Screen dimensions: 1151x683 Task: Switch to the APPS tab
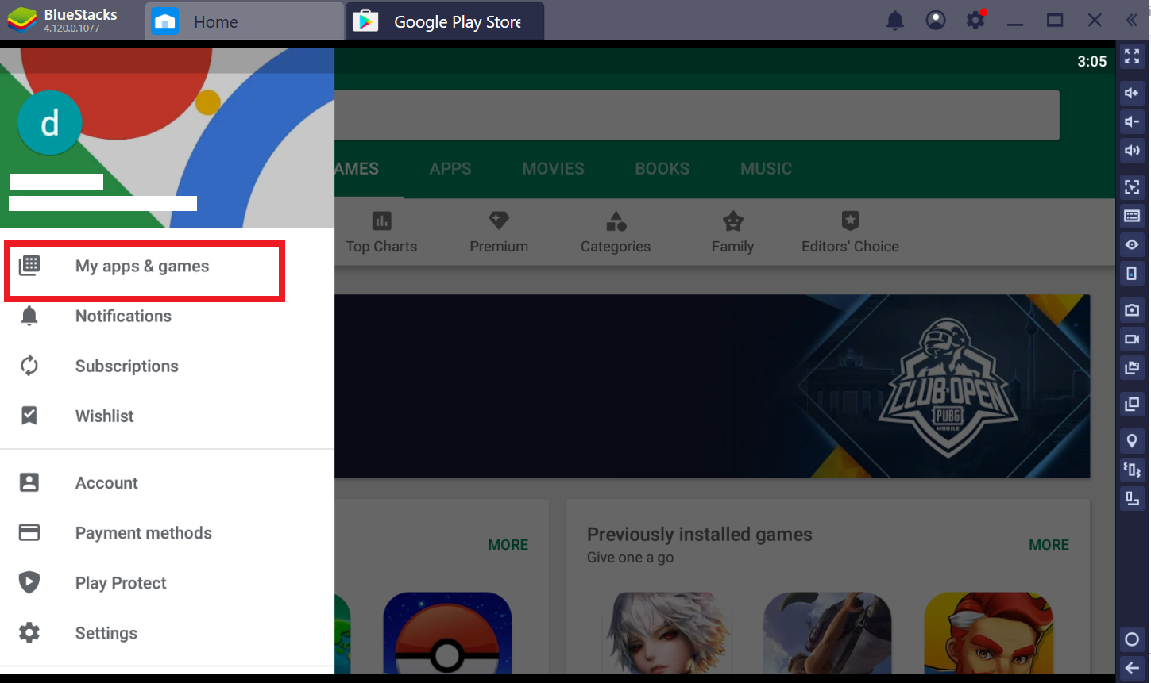point(450,168)
